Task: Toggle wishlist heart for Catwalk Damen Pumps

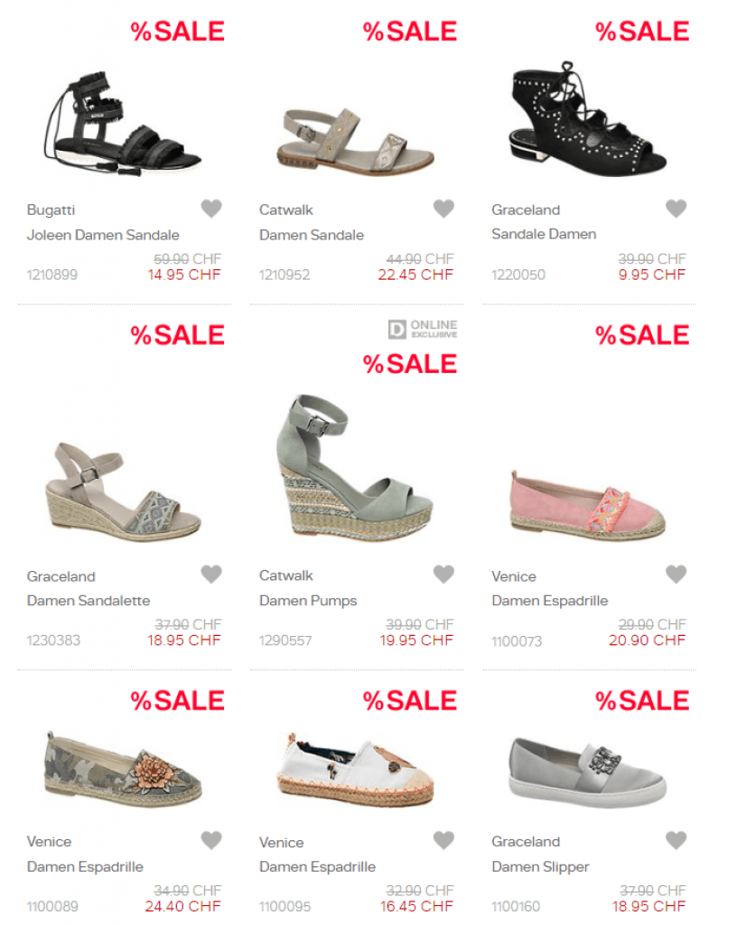Action: coord(443,574)
